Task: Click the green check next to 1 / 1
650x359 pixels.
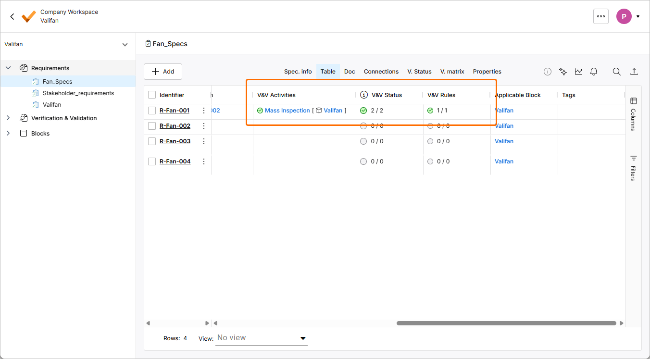Action: [430, 111]
